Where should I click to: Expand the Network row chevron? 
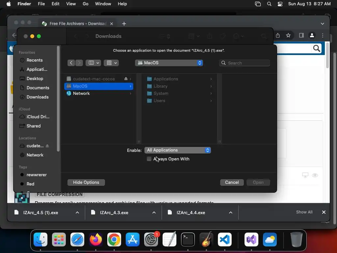pyautogui.click(x=130, y=93)
